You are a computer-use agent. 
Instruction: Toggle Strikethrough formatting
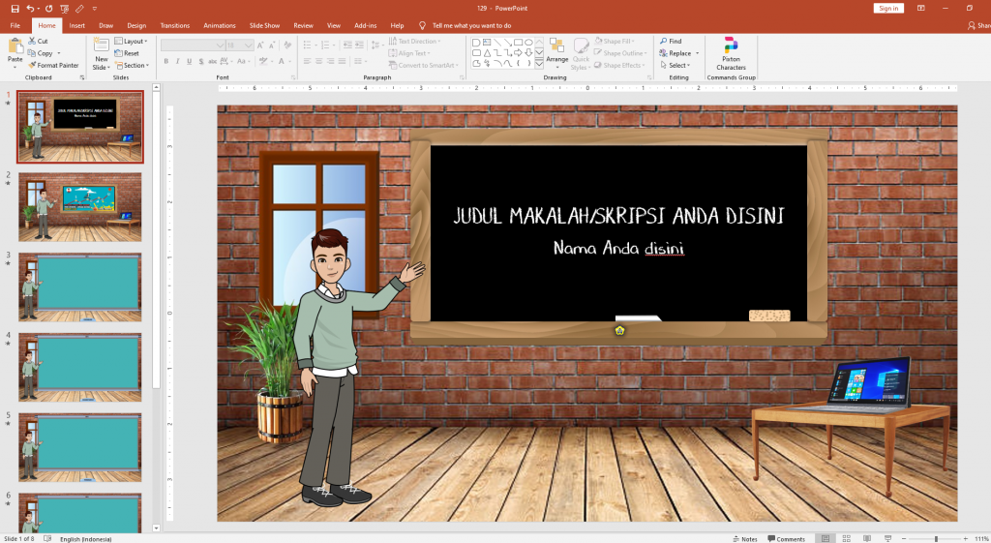212,61
